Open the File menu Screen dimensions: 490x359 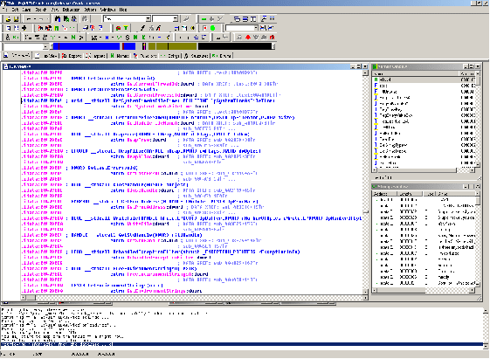point(5,10)
